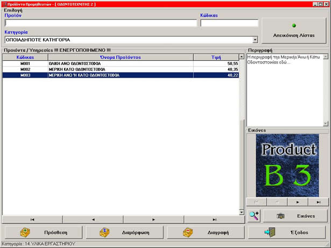Show first image in Εικόνες panel
This screenshot has width=331, height=248.
pyautogui.click(x=257, y=202)
